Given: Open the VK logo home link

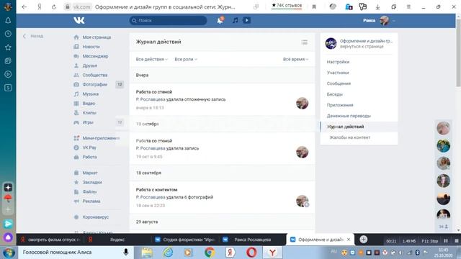Looking at the screenshot, I should click(79, 20).
